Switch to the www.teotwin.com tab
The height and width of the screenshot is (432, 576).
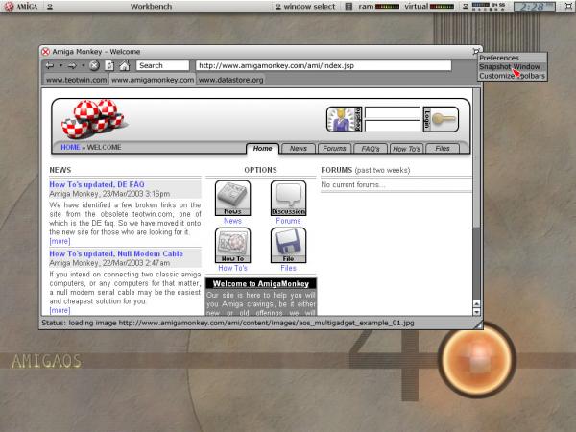[76, 80]
